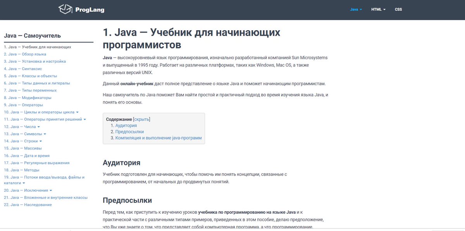Open lesson 14 Java — Строки link
The height and width of the screenshot is (231, 465).
pos(21,141)
